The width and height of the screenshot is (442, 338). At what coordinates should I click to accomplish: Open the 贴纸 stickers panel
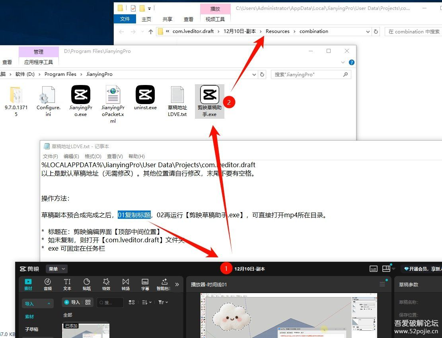point(87,284)
